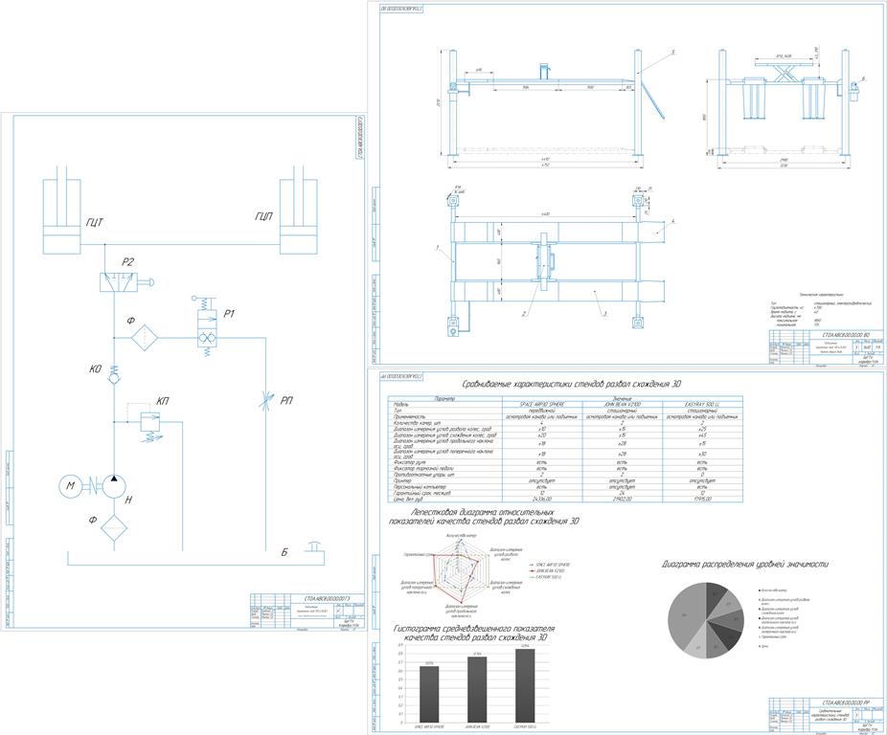
Task: Click the Б tank label
Action: tap(284, 552)
